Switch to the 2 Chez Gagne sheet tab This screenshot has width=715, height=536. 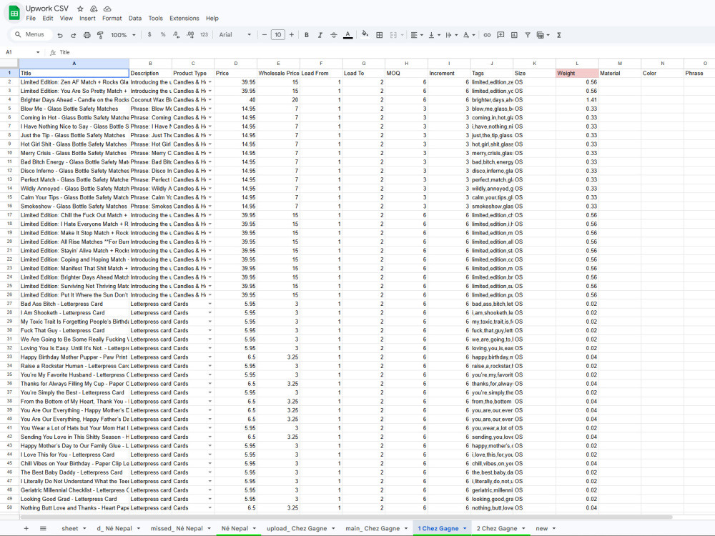(497, 528)
